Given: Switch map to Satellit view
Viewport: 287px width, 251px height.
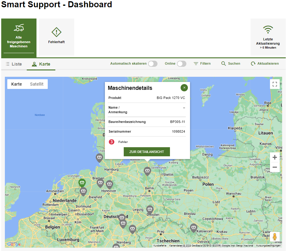Looking at the screenshot, I should click(36, 84).
